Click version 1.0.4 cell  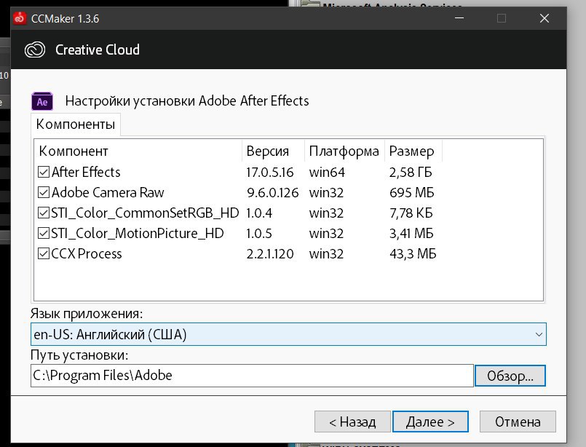point(259,213)
